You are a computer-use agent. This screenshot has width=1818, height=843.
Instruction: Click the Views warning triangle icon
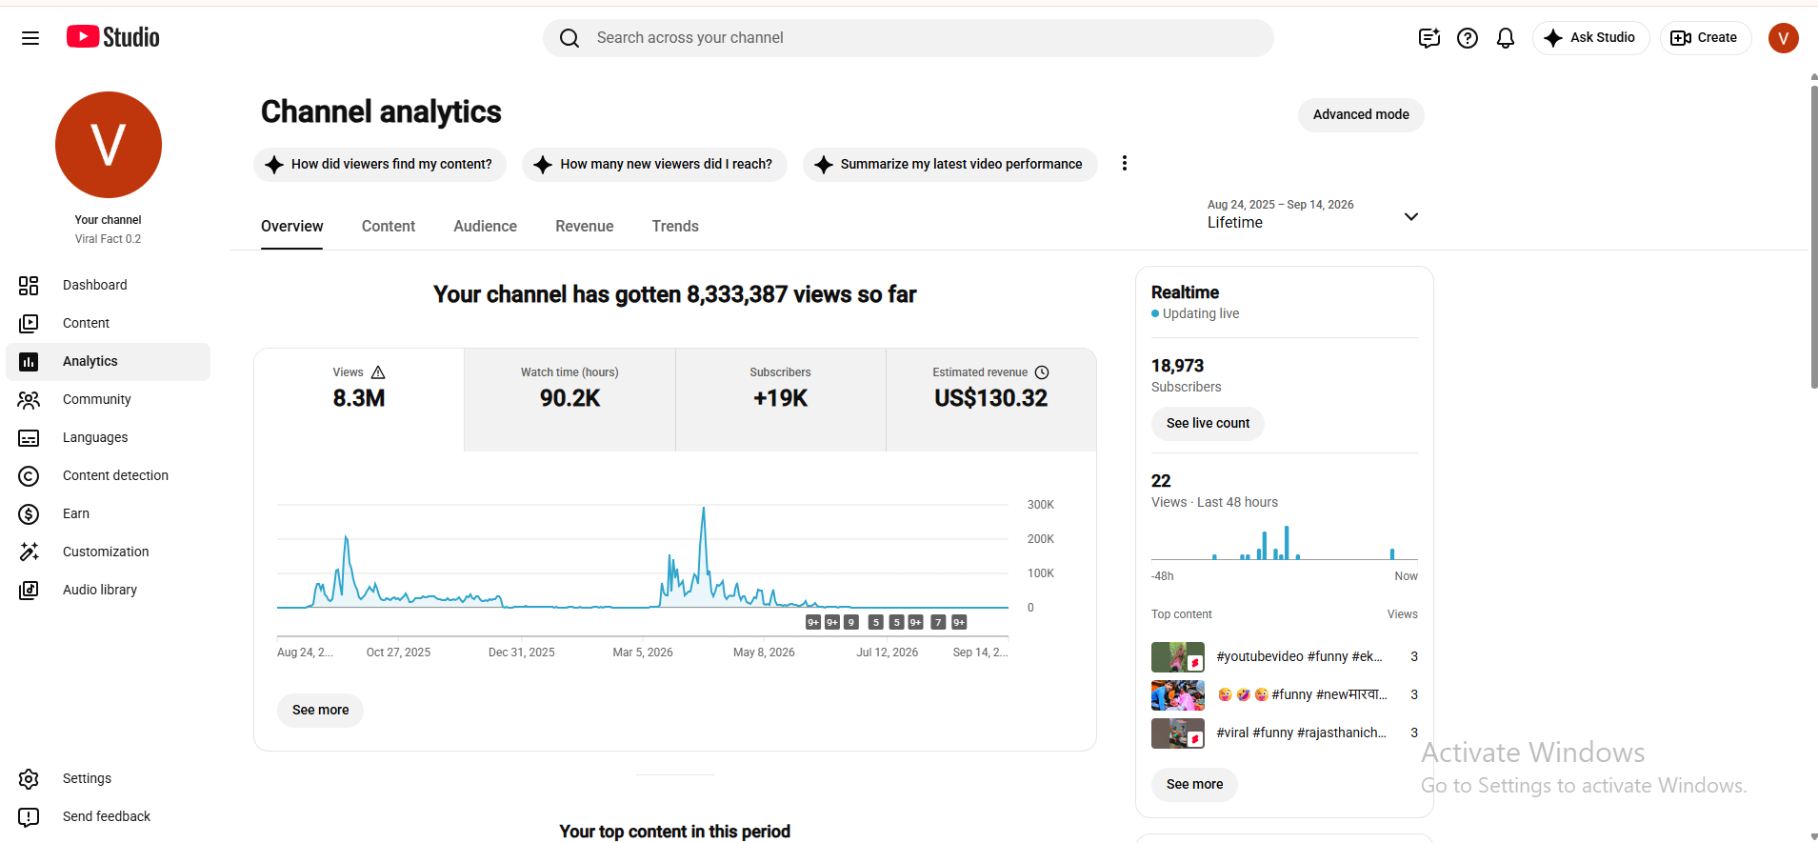click(x=378, y=372)
